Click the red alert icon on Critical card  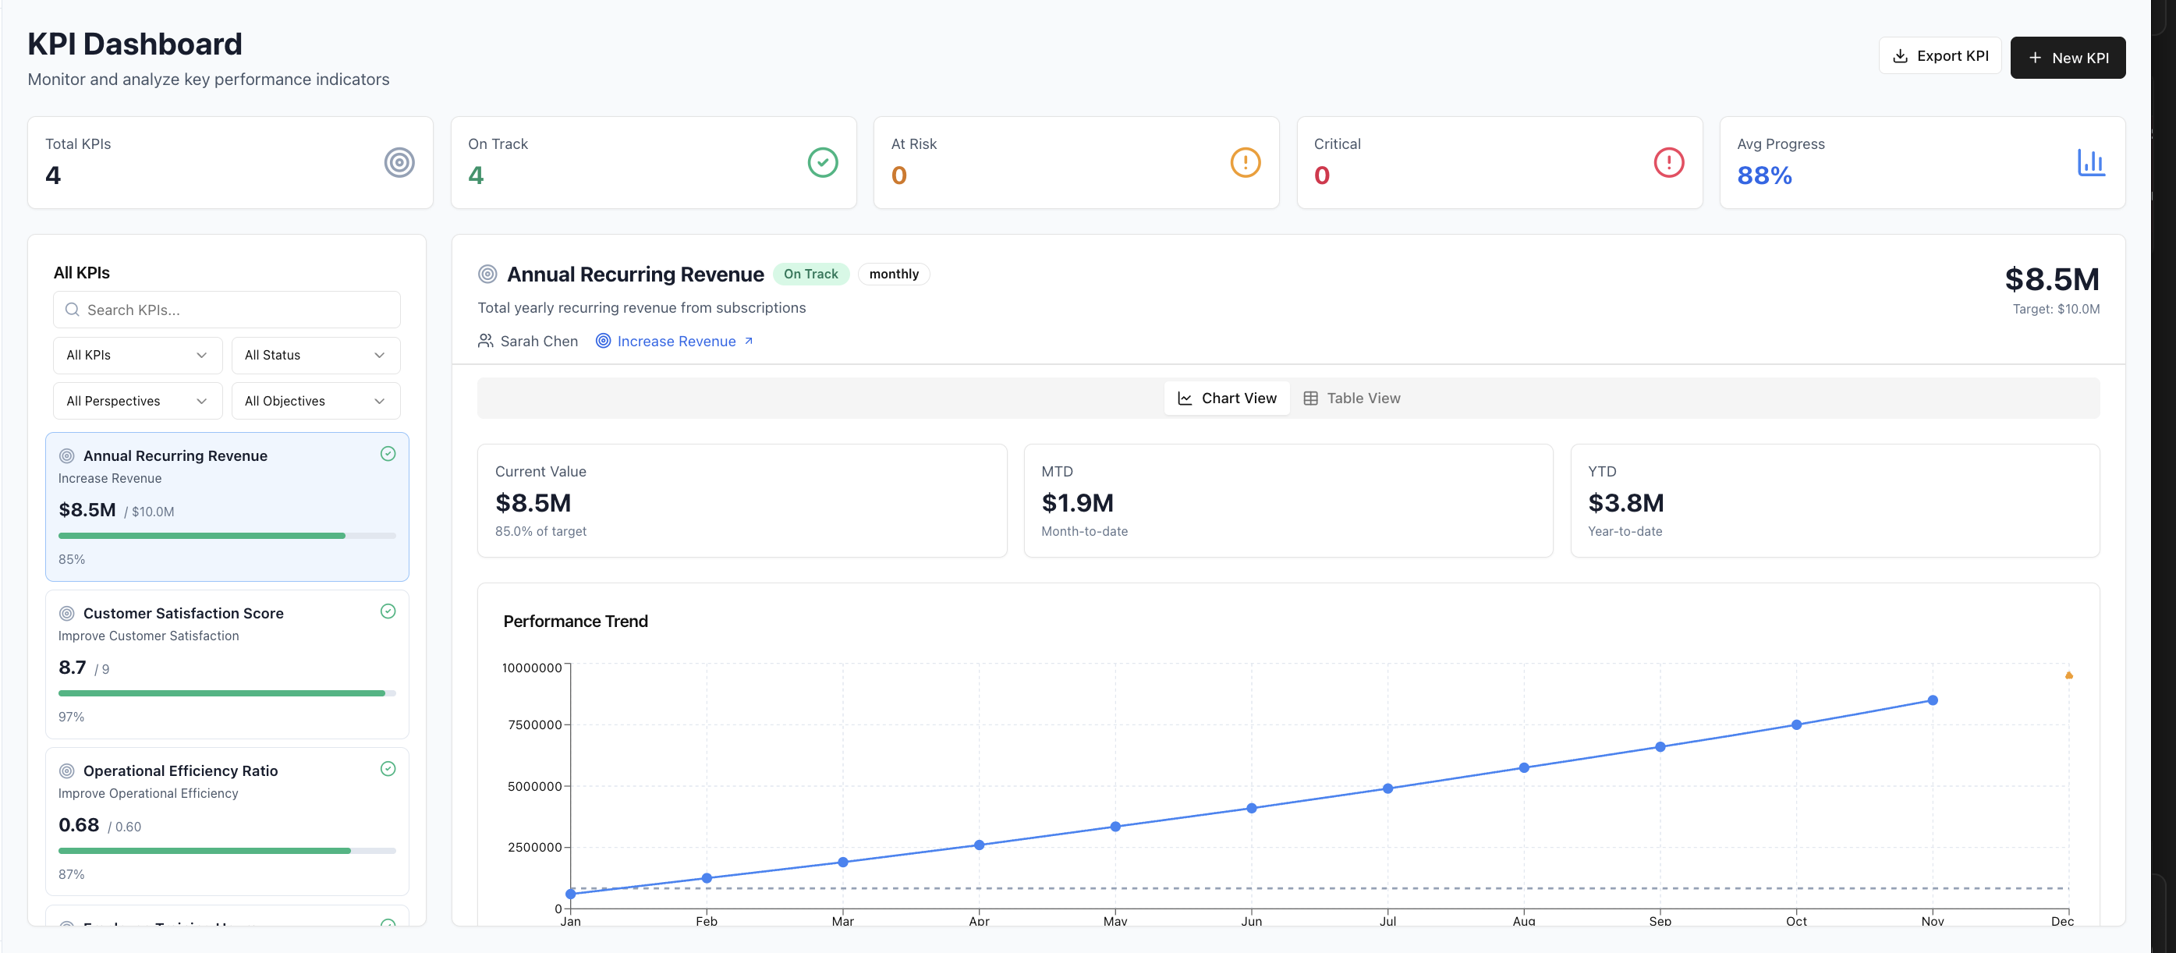pos(1668,162)
